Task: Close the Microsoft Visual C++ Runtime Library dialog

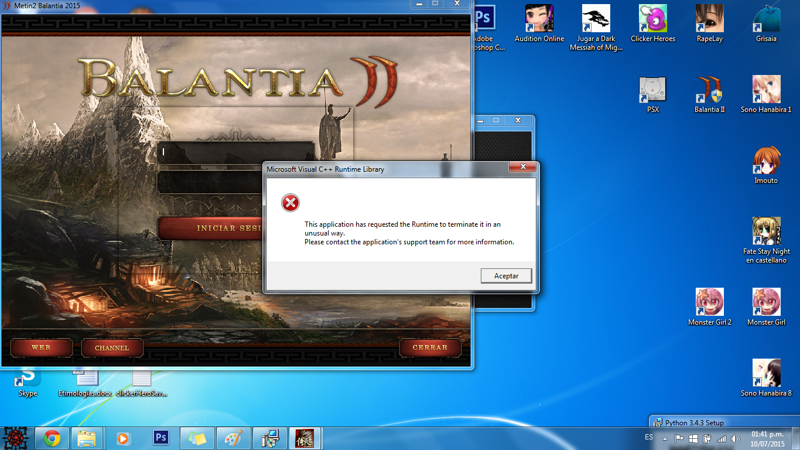Action: pos(522,168)
